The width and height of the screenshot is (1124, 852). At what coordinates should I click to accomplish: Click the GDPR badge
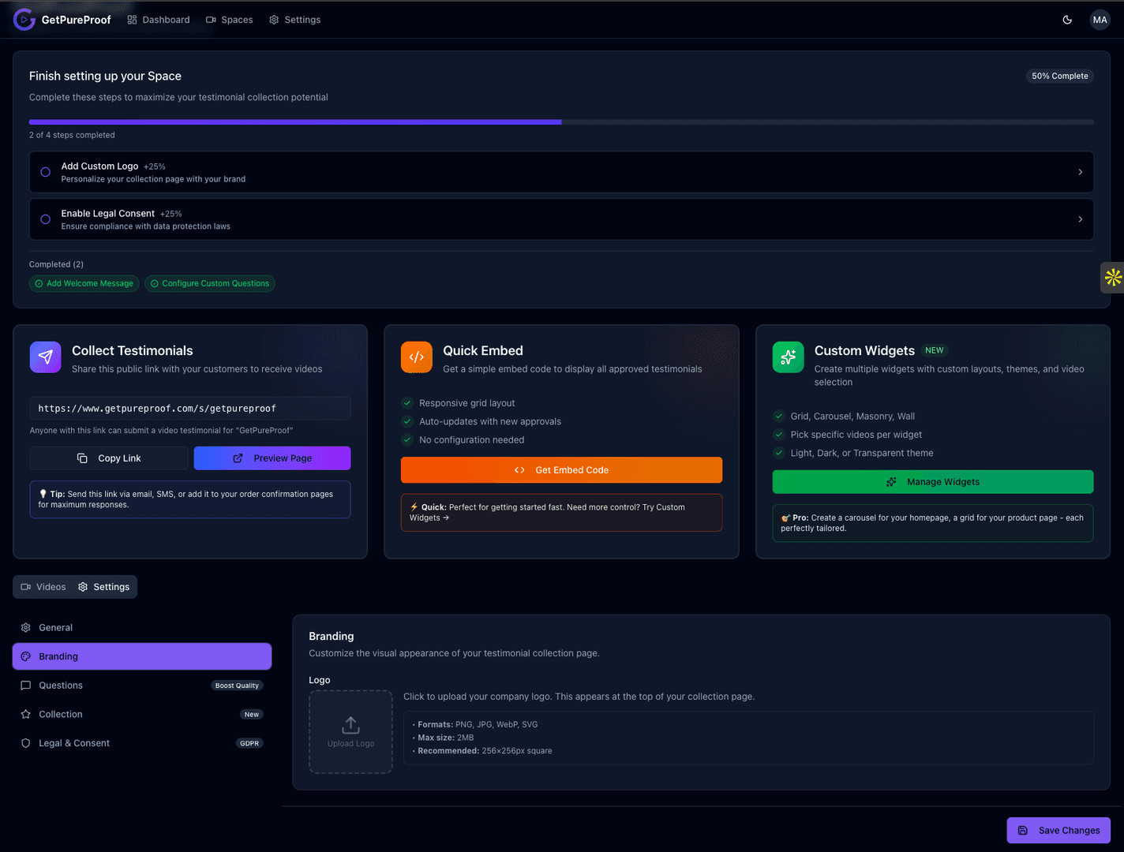(x=249, y=743)
